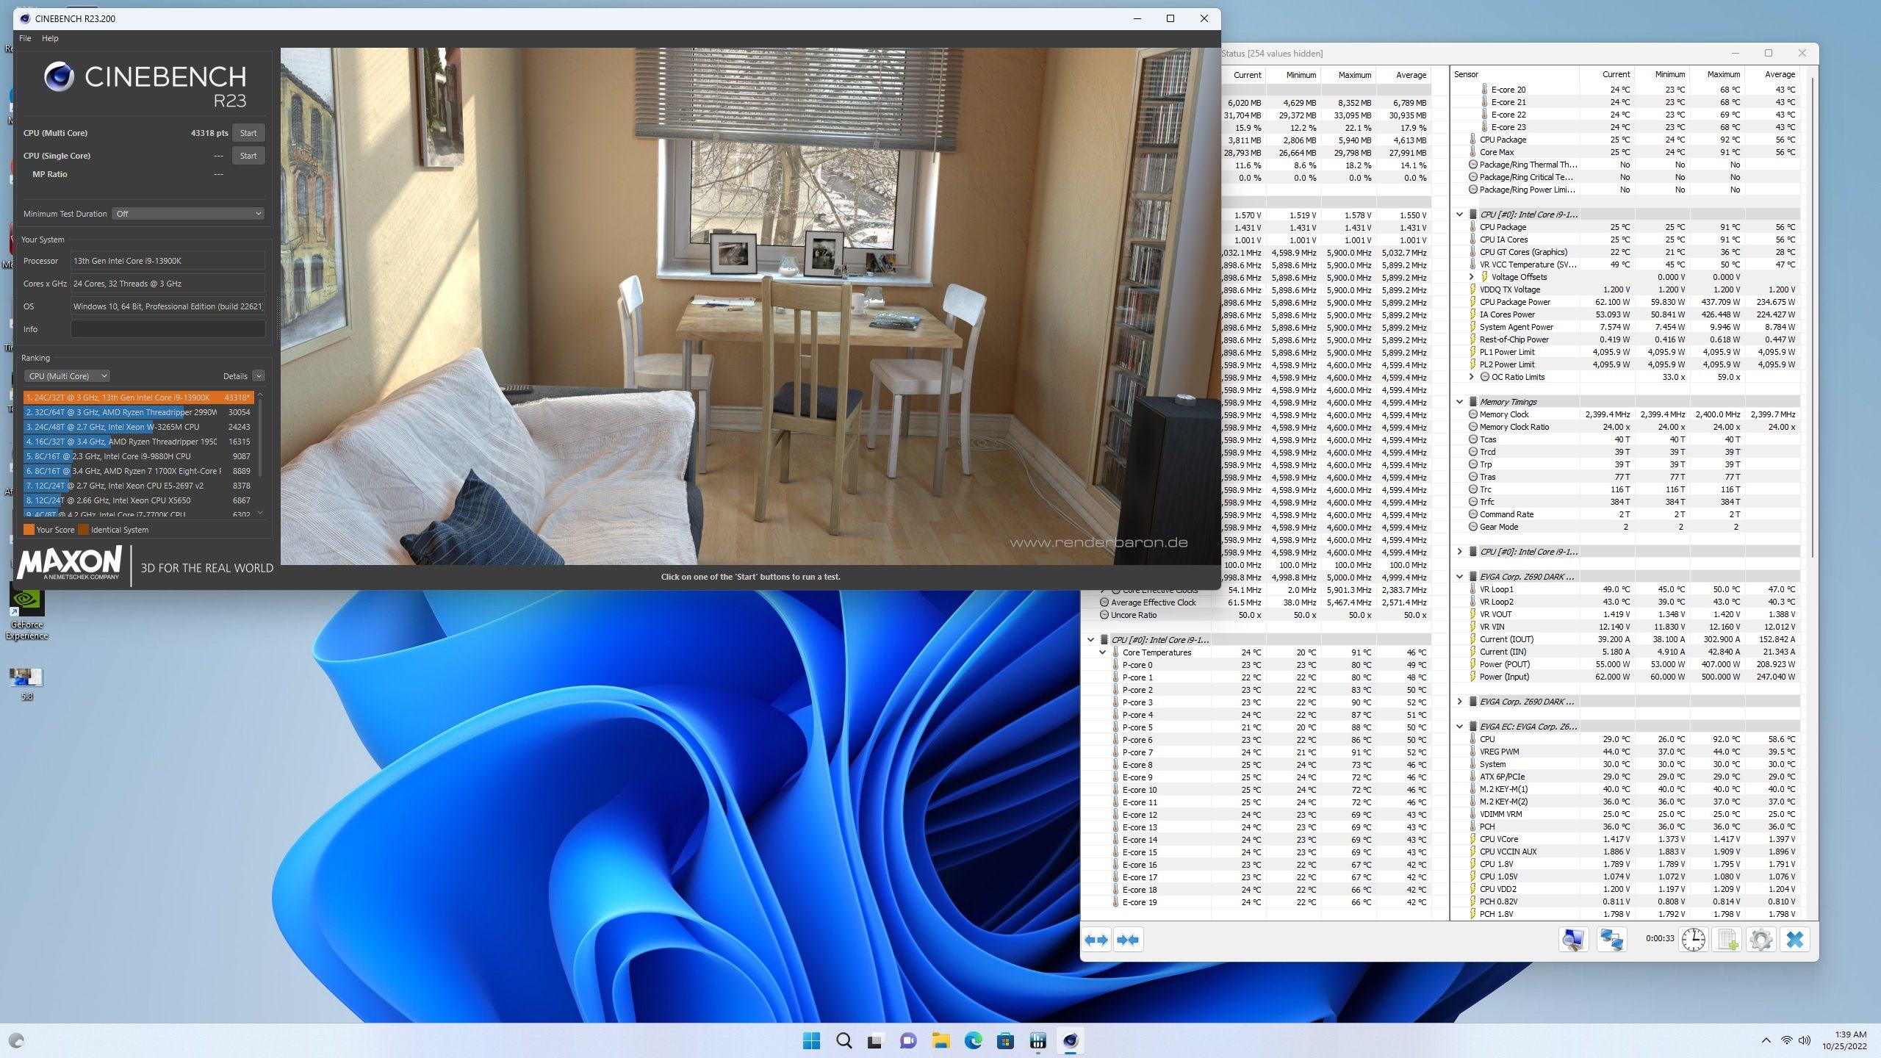This screenshot has width=1881, height=1058.
Task: Click HWiNFO expand columns arrows button
Action: click(x=1096, y=940)
